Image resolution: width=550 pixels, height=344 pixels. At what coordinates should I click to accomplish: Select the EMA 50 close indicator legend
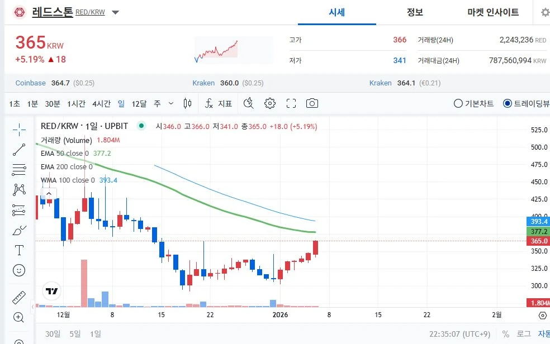click(64, 154)
